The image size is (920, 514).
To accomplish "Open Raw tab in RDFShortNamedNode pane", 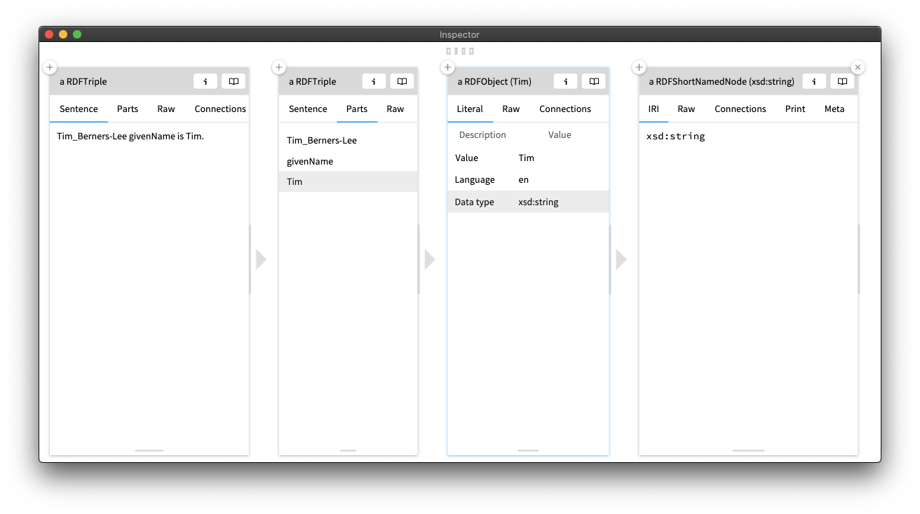I will coord(686,109).
